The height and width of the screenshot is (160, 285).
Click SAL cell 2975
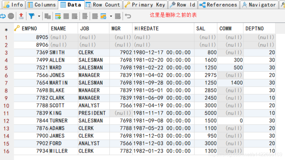206,75
